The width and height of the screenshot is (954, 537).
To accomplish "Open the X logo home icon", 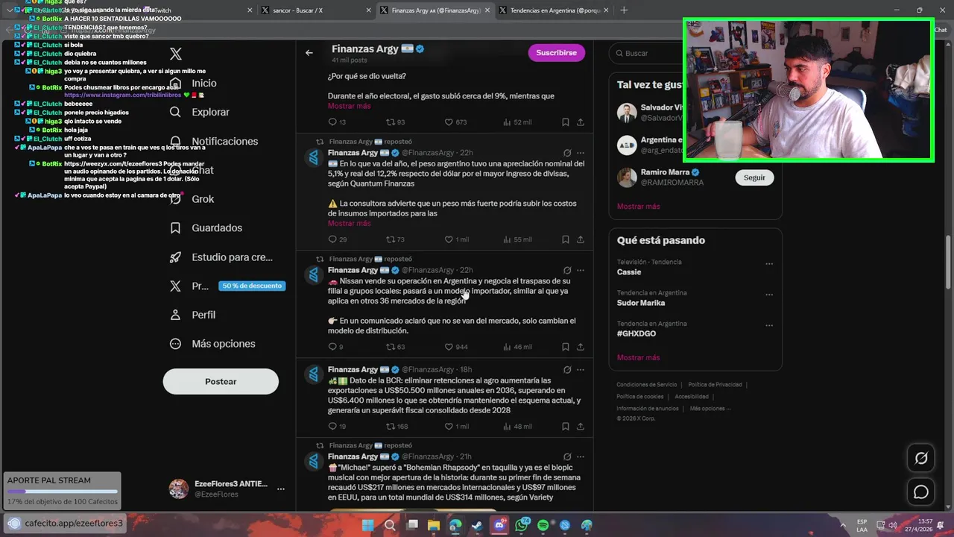I will (x=176, y=54).
